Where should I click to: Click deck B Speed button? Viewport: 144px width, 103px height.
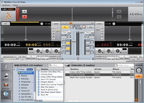coord(99,24)
